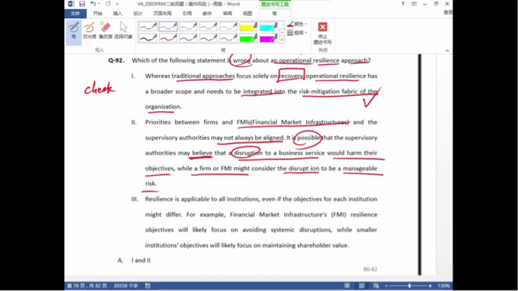Click the proofing status icon in status bar

pyautogui.click(x=148, y=286)
